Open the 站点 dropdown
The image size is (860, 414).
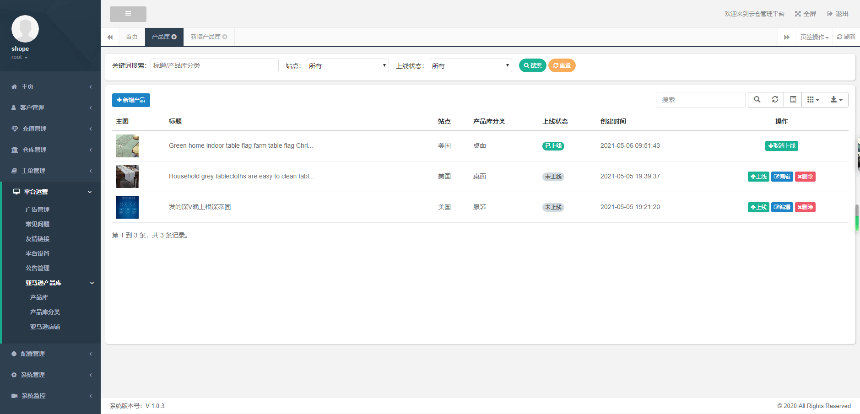(x=347, y=66)
